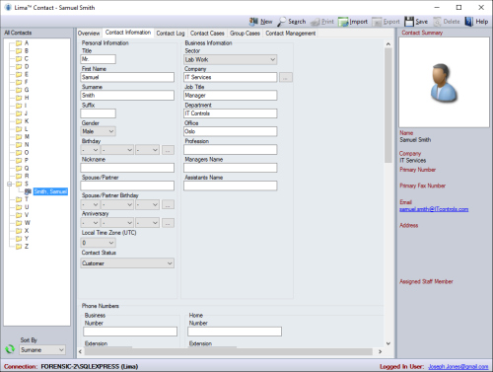Click the Profession input field

231,150
